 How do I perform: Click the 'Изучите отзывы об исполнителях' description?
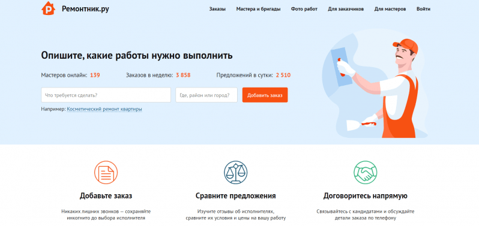point(235,215)
